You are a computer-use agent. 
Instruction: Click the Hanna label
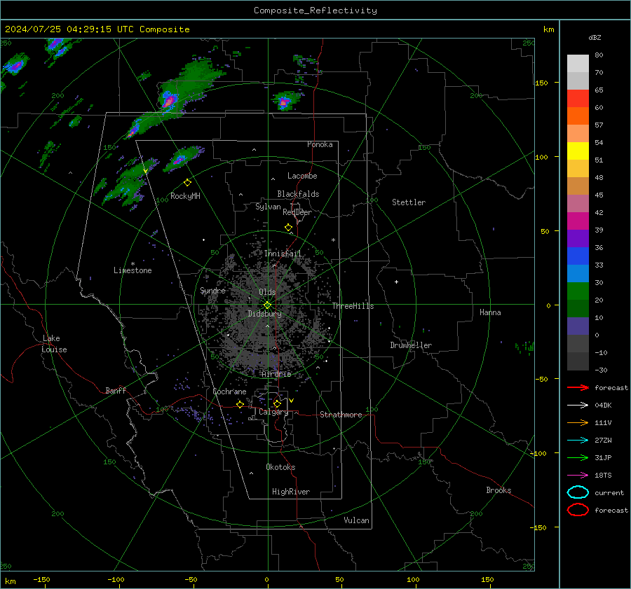pyautogui.click(x=490, y=312)
